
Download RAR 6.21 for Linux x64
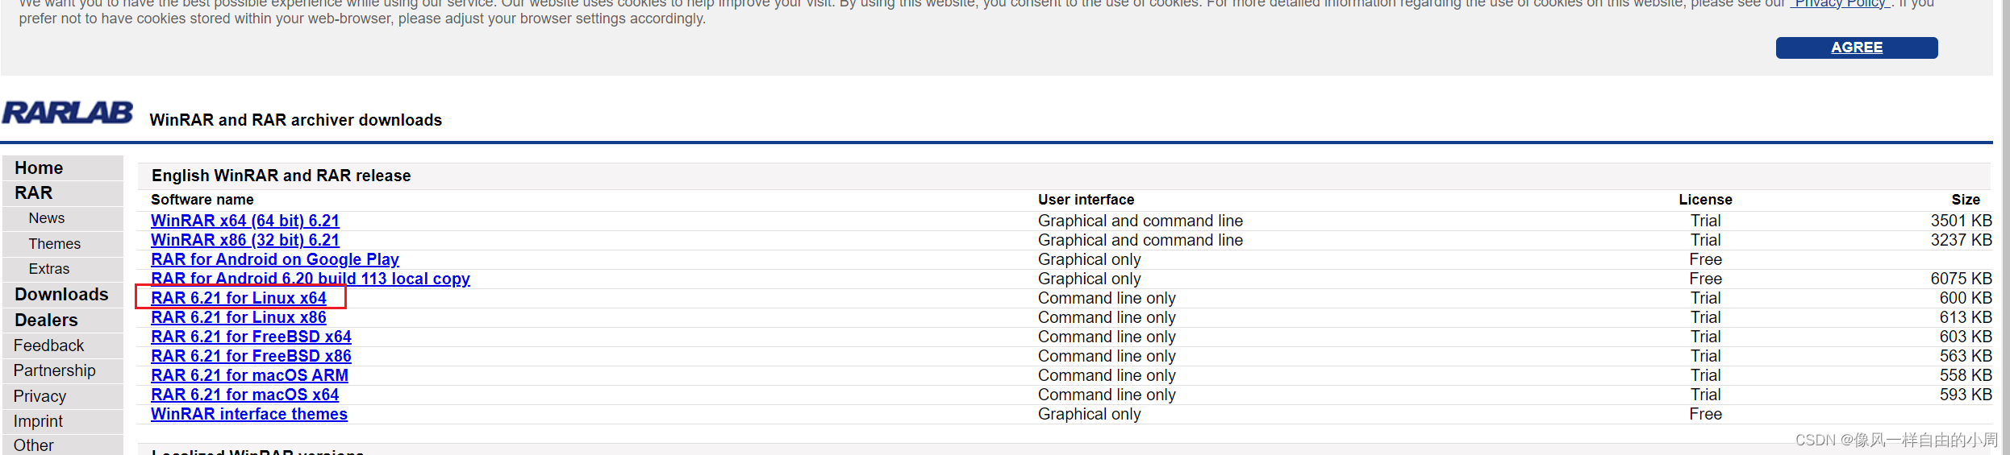tap(239, 298)
